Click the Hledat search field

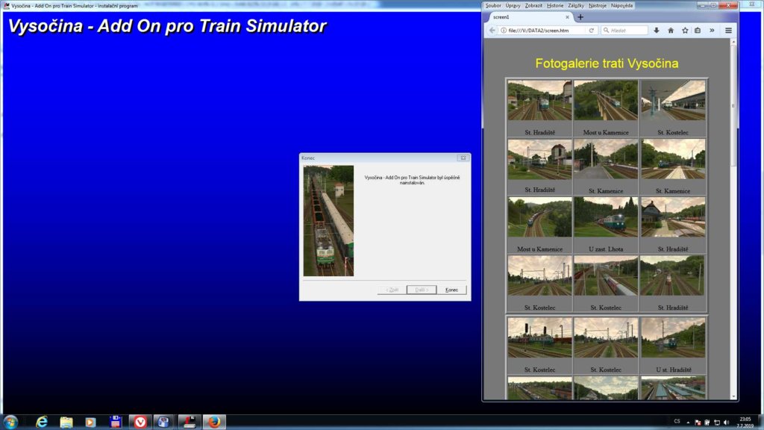[x=624, y=30]
